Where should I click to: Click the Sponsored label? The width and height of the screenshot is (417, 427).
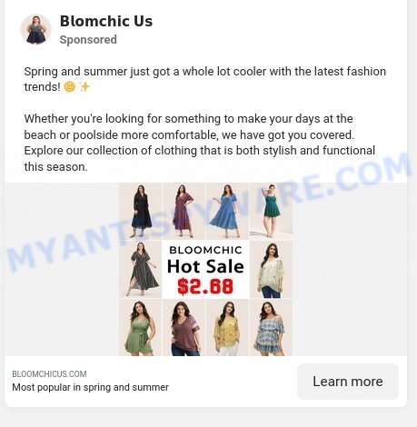pos(88,40)
